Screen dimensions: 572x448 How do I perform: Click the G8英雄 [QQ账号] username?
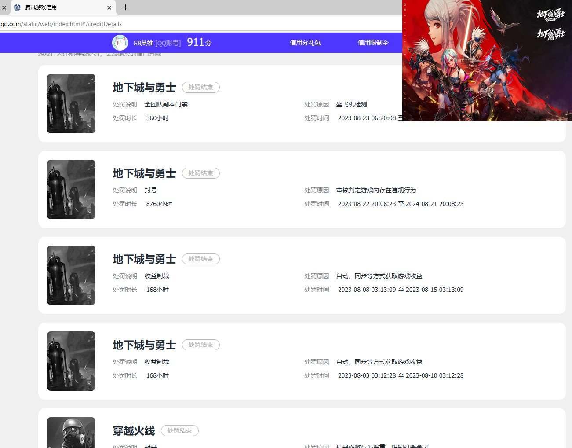pyautogui.click(x=157, y=43)
